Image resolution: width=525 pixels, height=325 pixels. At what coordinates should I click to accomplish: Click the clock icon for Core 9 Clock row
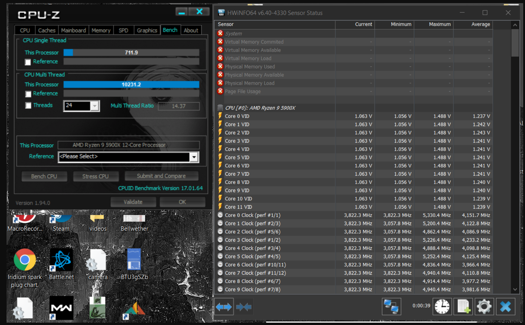220,289
